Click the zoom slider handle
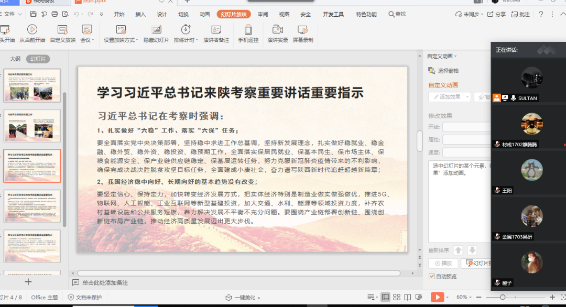The height and width of the screenshot is (307, 566). (503, 297)
